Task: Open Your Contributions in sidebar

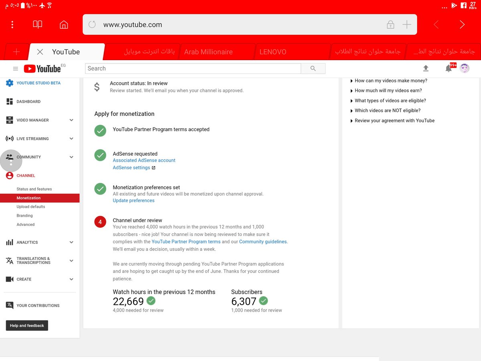Action: 38,305
